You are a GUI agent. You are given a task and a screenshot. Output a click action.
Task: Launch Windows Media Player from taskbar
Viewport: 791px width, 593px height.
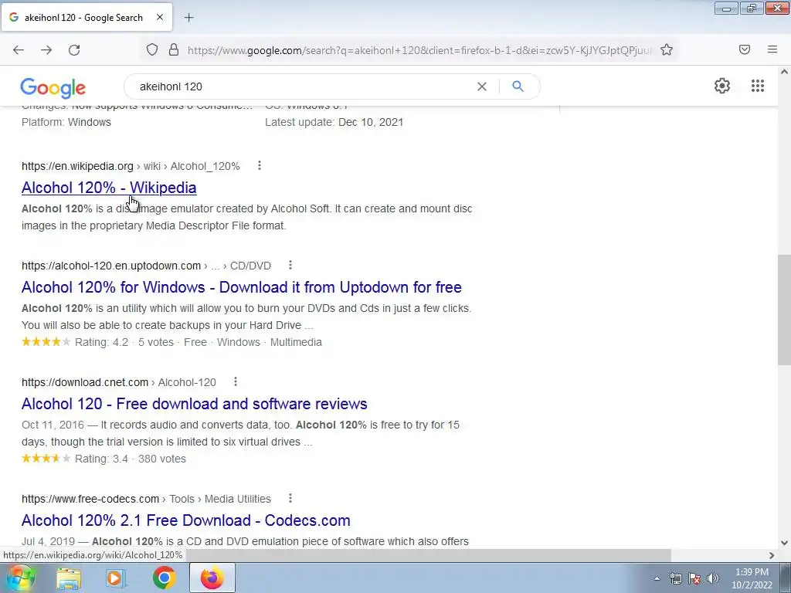(x=116, y=578)
